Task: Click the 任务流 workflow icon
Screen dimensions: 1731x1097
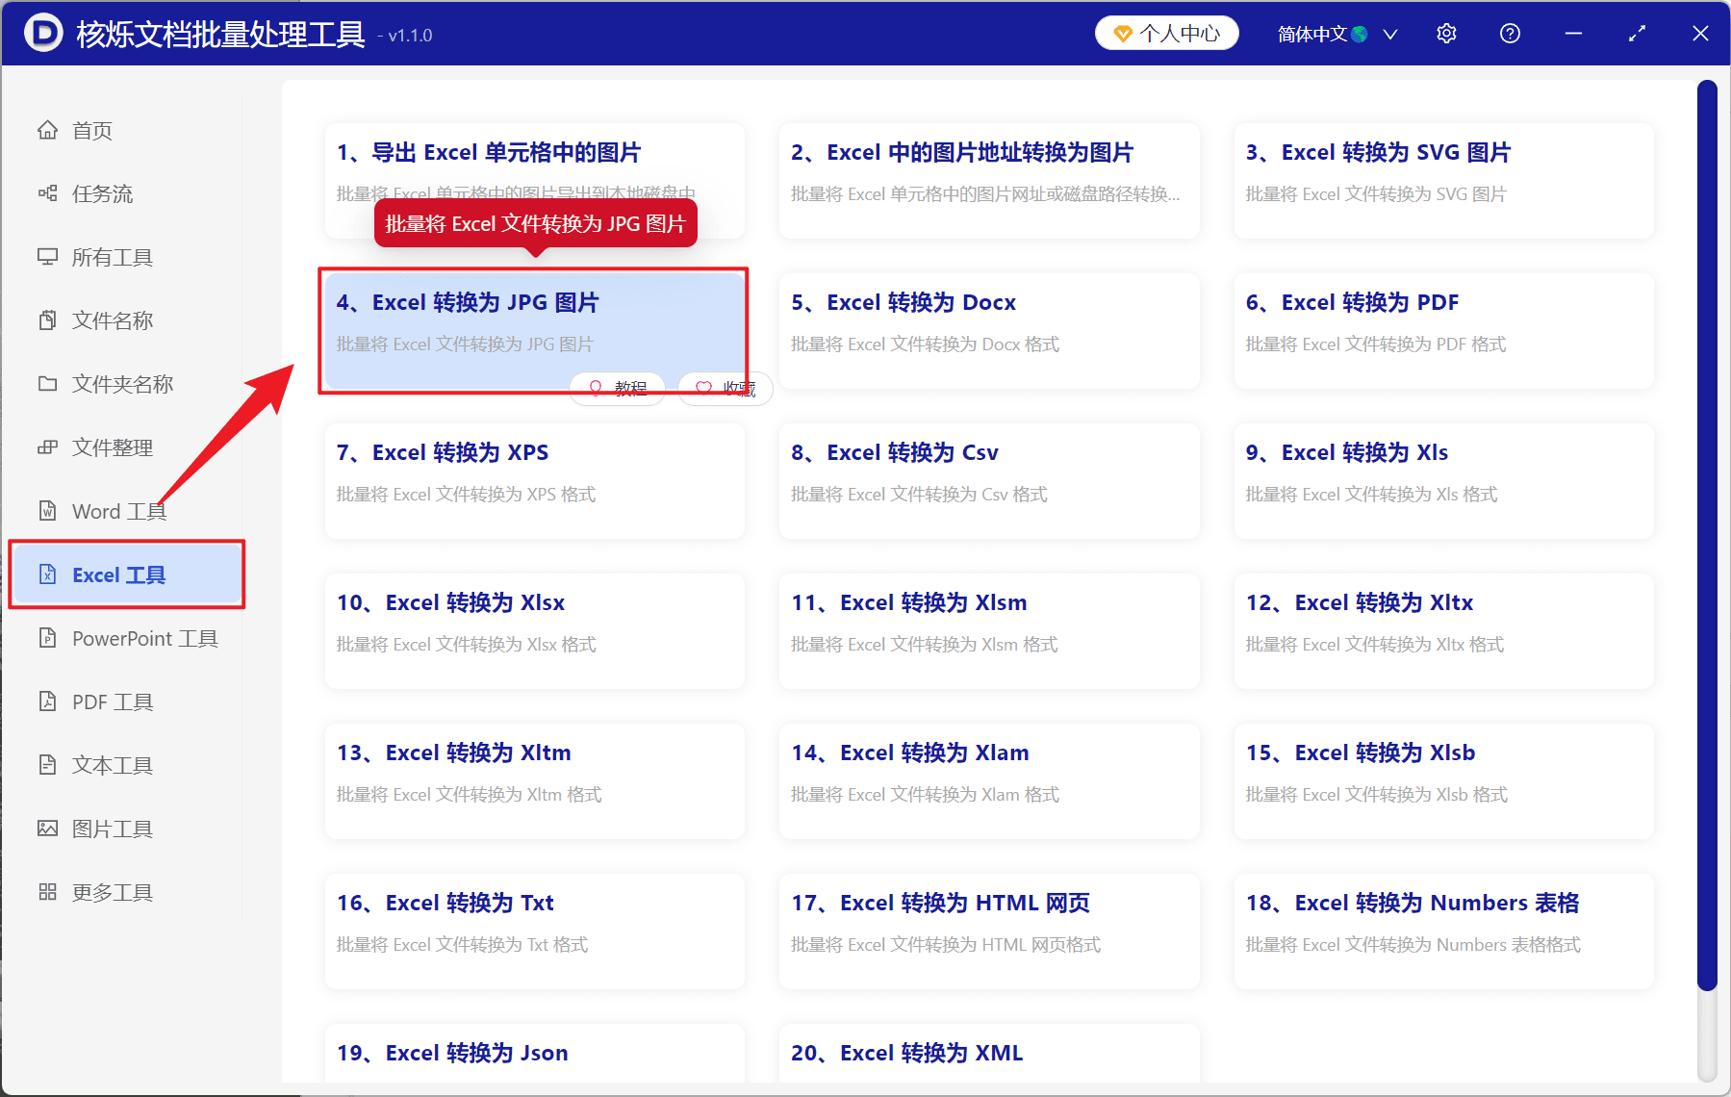Action: (47, 193)
